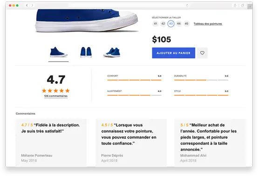This screenshot has width=258, height=176.
Task: Click the Ajouter au panier button
Action: click(173, 53)
